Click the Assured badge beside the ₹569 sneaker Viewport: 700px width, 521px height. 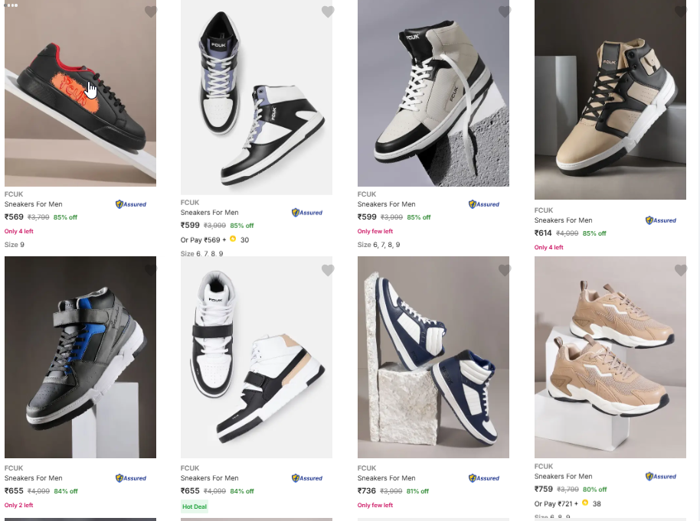tap(131, 204)
